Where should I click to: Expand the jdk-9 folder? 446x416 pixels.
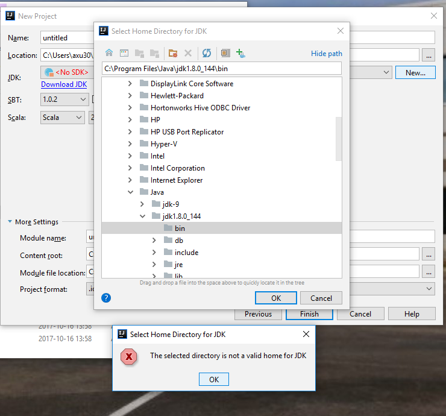pos(142,204)
